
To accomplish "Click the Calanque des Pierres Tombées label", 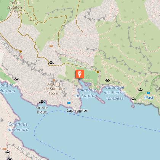I will [115, 93].
